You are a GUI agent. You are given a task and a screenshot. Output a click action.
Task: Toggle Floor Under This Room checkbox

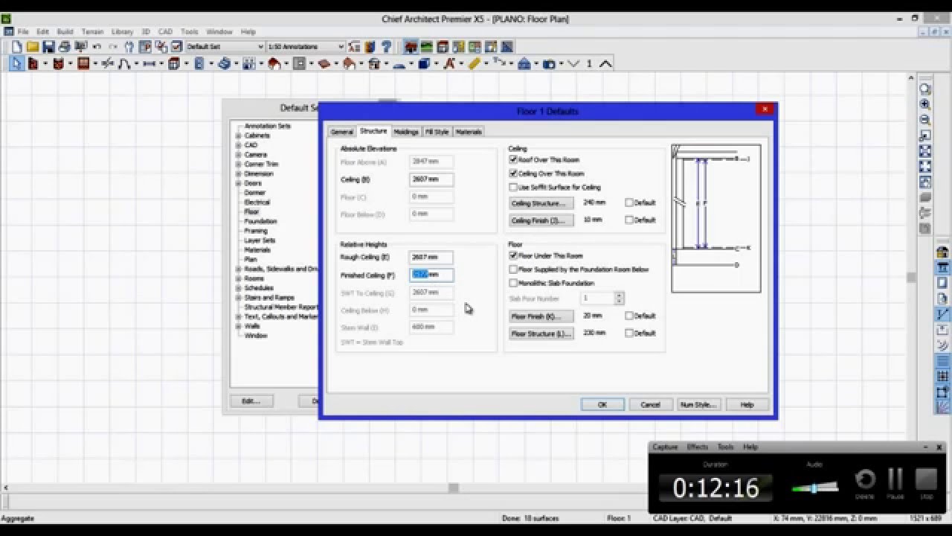pyautogui.click(x=513, y=255)
